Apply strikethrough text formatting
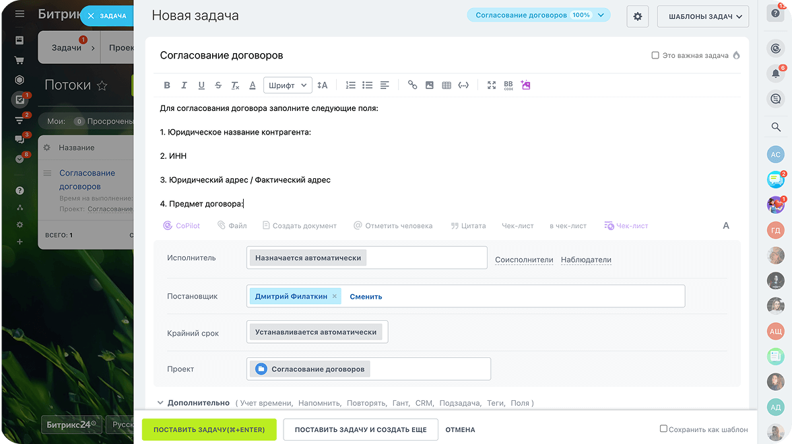The height and width of the screenshot is (444, 792). click(x=218, y=85)
